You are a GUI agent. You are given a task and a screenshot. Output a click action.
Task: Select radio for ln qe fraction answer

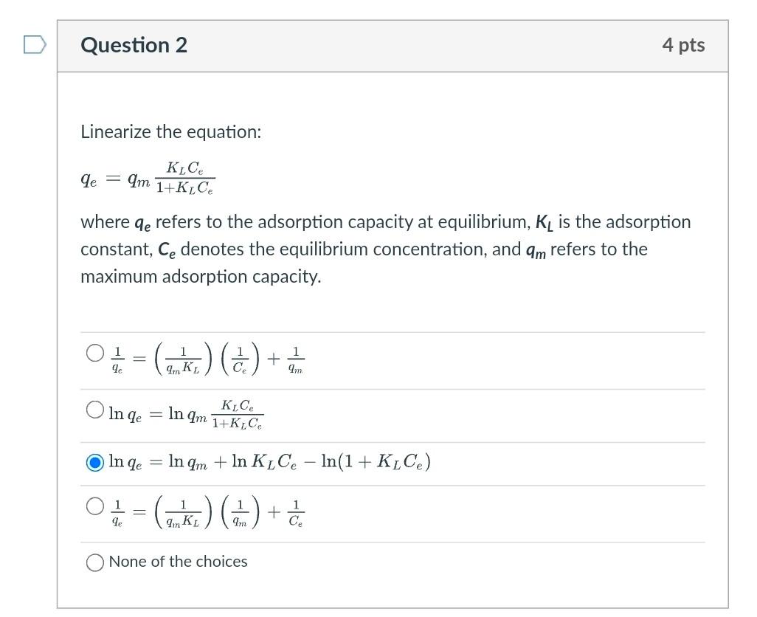point(95,410)
